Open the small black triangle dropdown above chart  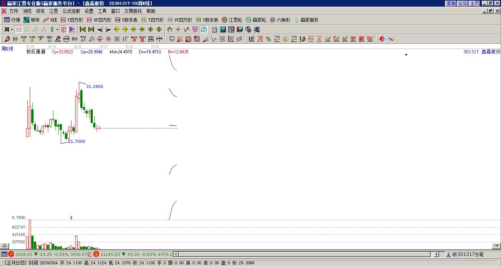[406, 55]
